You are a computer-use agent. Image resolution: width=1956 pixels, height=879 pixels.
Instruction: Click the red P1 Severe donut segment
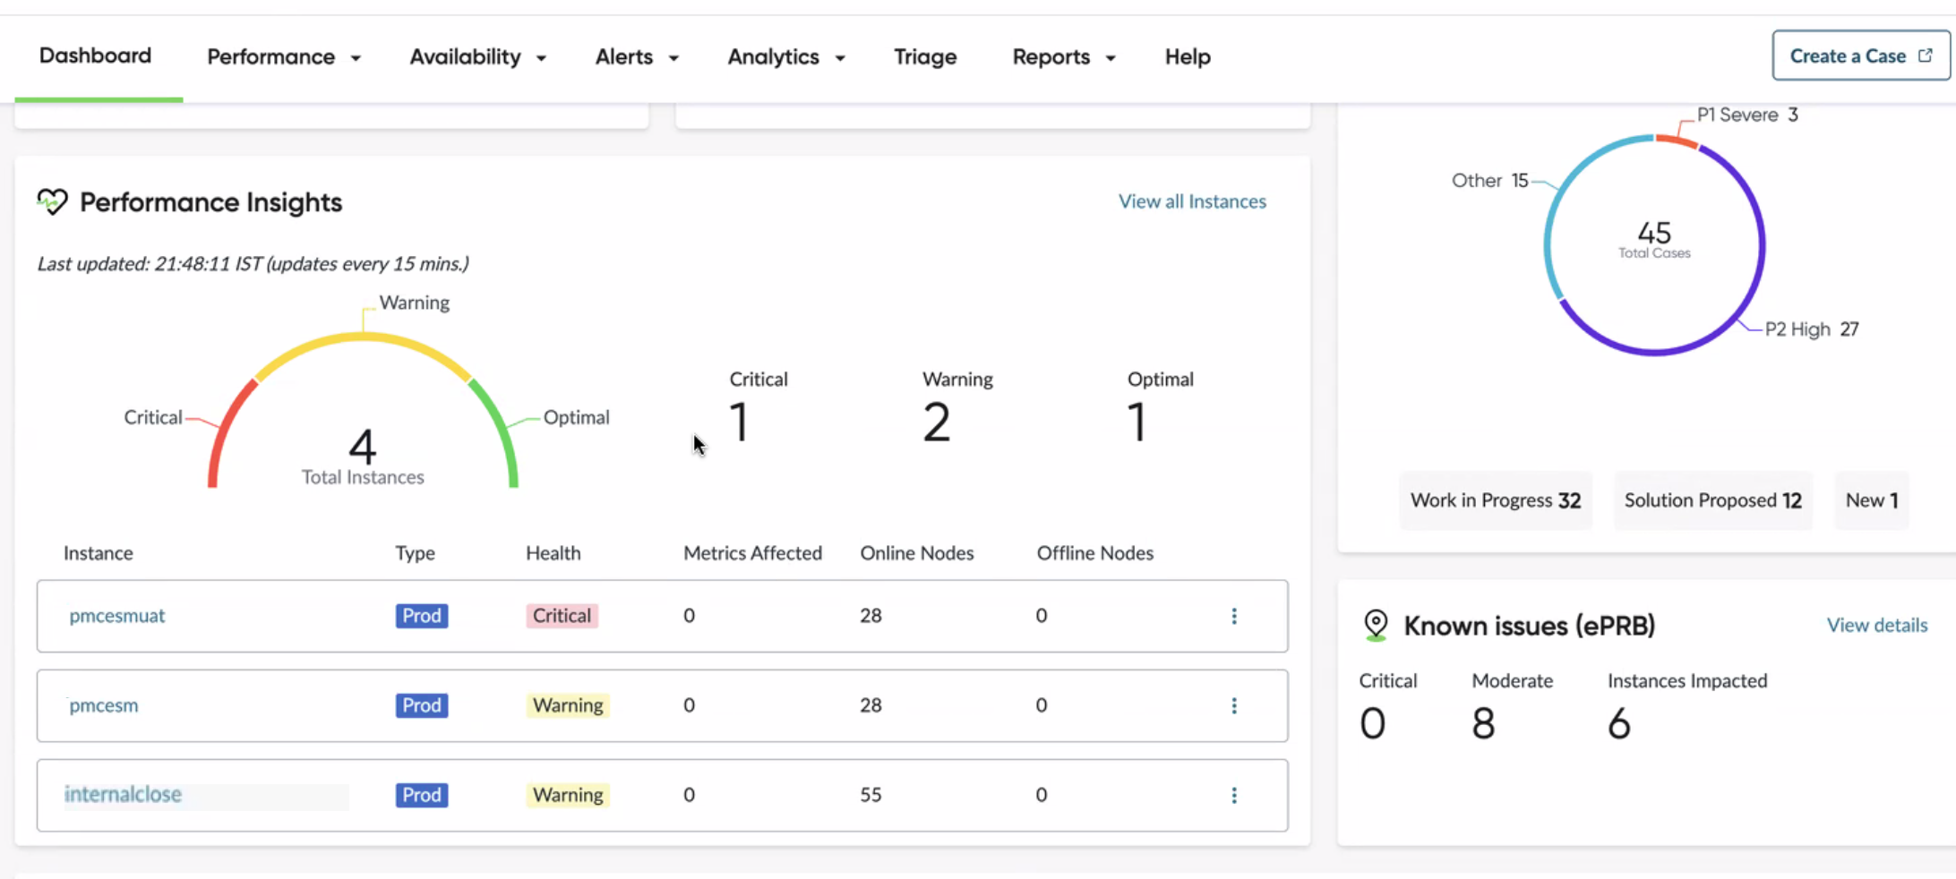pos(1676,140)
